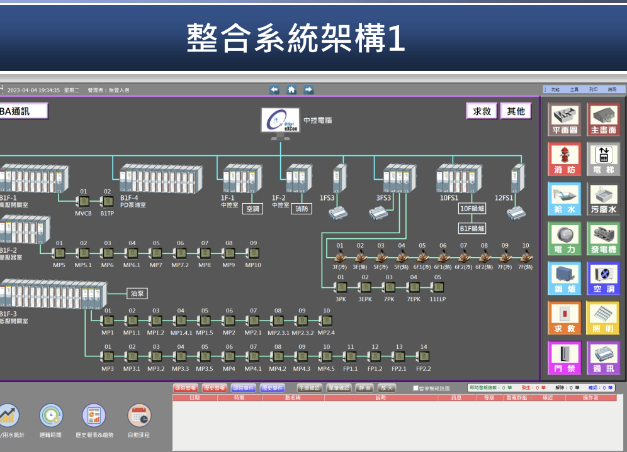Open the 工具 menu

pyautogui.click(x=574, y=90)
